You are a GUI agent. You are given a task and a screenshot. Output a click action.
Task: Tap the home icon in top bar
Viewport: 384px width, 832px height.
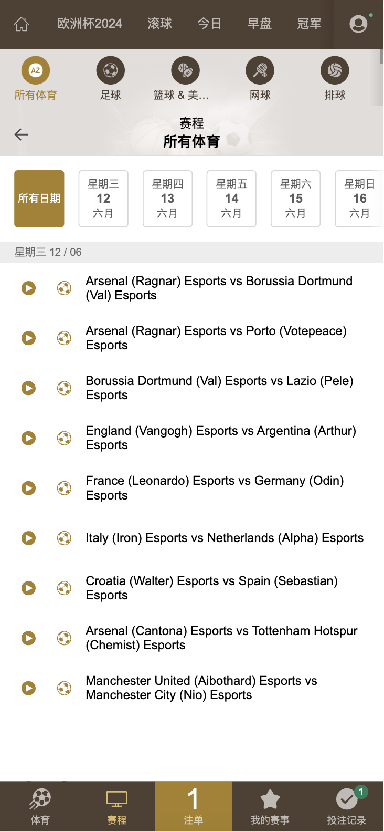(x=22, y=24)
